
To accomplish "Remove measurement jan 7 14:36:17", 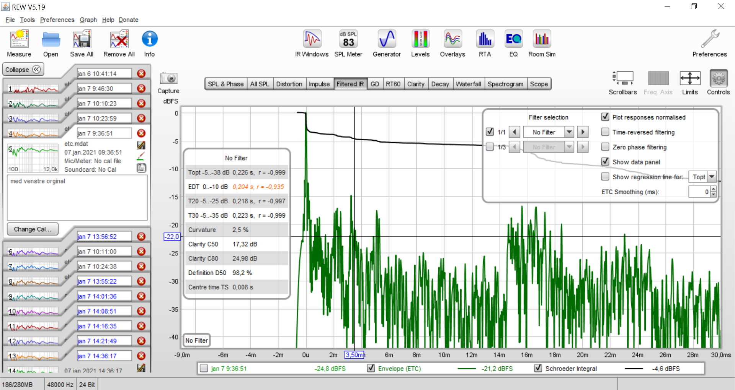I will pos(141,356).
